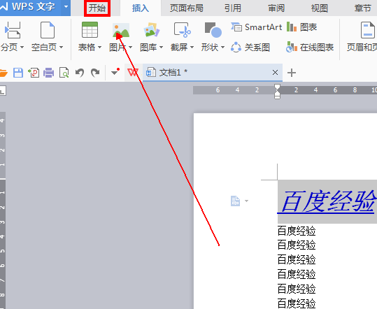Click the WPS 文字 application button
Screen dimensions: 377x309
(31, 7)
